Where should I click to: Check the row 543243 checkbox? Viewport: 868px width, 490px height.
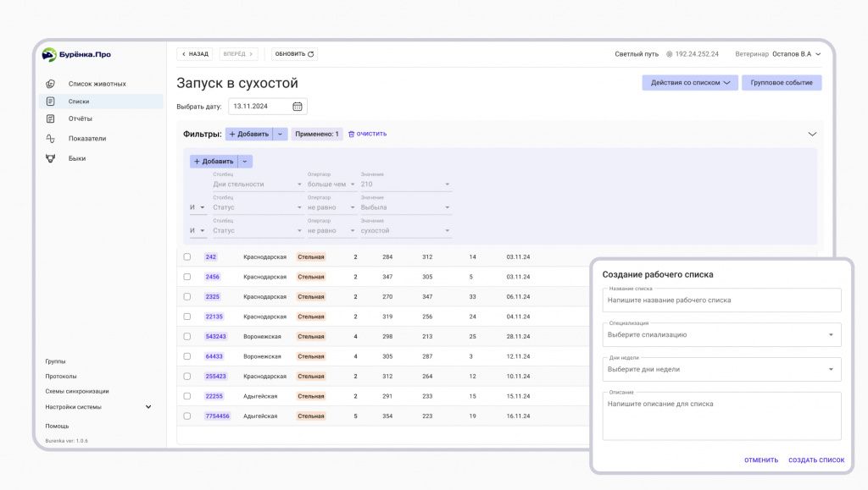tap(187, 337)
